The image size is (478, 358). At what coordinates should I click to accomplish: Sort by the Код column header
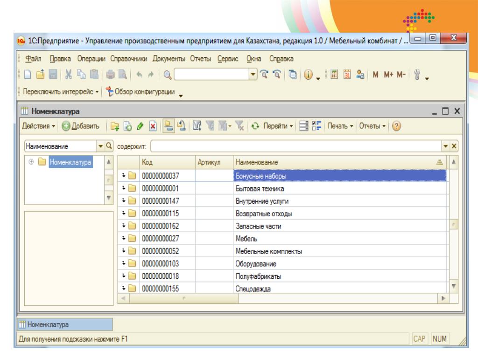pyautogui.click(x=168, y=162)
